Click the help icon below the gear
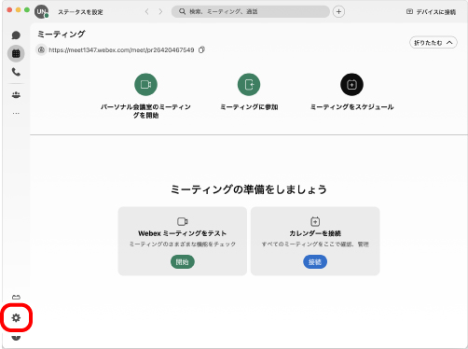The width and height of the screenshot is (468, 349). coord(16,338)
